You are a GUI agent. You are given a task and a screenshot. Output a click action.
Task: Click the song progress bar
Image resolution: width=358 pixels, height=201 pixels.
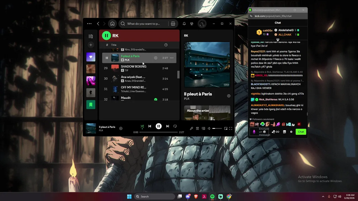159,132
